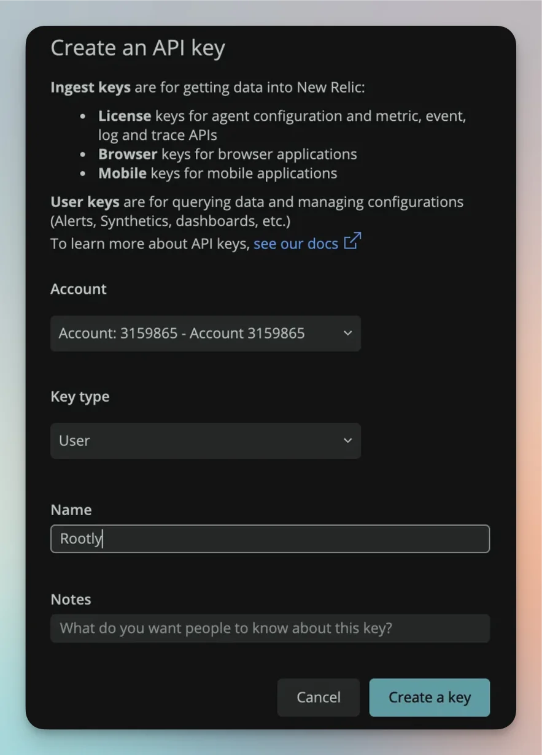The width and height of the screenshot is (542, 755).
Task: Click the chevron in the Key type selector
Action: pos(347,440)
